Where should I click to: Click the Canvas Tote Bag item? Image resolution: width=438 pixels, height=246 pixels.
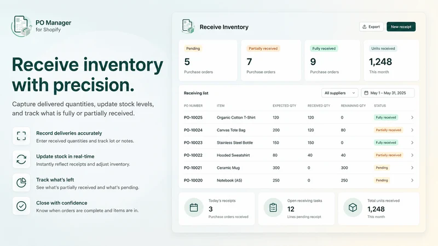click(x=231, y=130)
